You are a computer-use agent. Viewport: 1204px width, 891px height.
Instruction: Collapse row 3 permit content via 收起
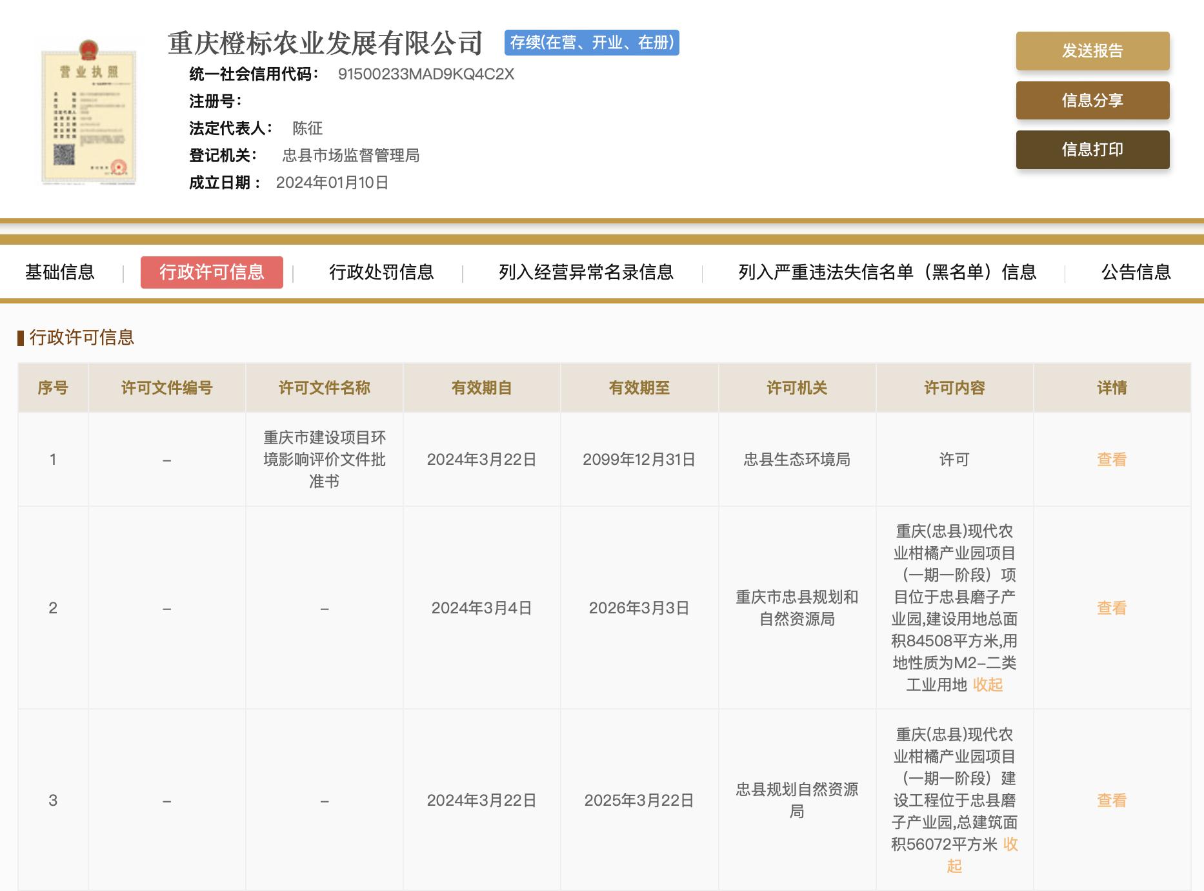[x=1010, y=845]
